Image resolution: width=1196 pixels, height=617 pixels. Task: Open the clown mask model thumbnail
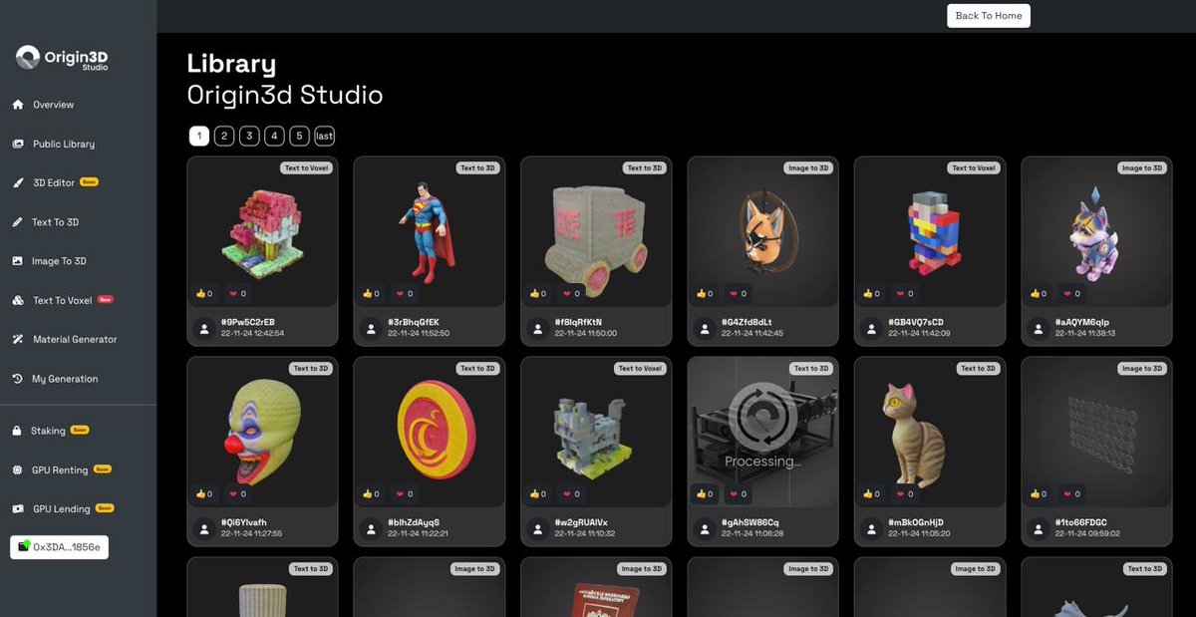(262, 432)
